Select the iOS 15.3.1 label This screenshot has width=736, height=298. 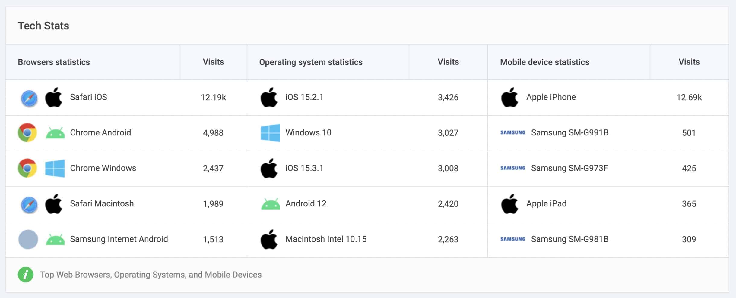click(x=304, y=168)
